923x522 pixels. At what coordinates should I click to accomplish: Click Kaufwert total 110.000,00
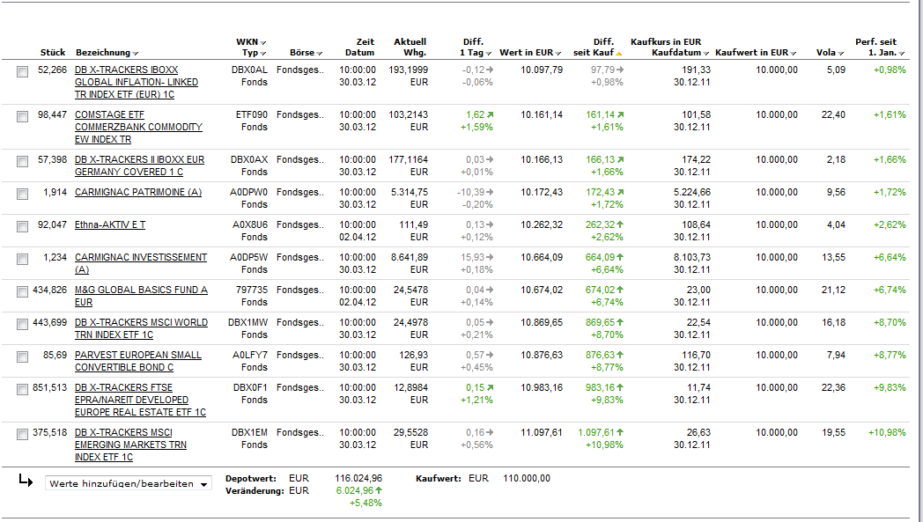(527, 479)
